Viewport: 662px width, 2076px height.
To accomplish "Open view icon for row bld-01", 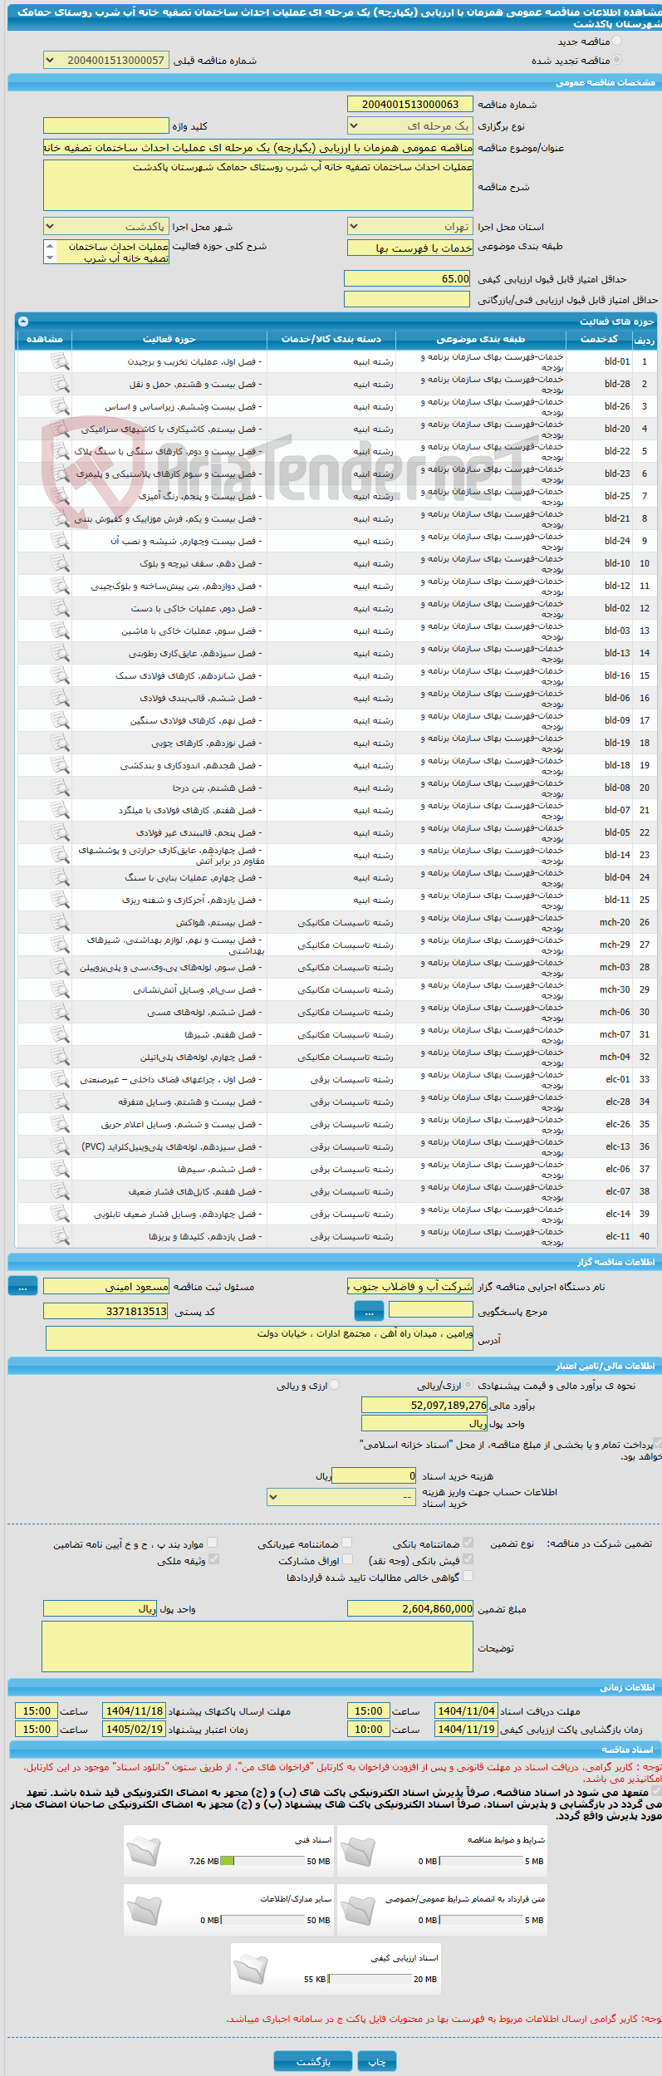I will (60, 361).
